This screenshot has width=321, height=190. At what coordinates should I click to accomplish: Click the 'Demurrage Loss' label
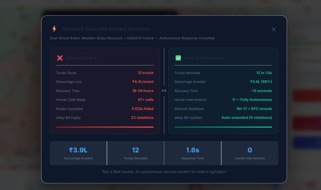tap(69, 82)
